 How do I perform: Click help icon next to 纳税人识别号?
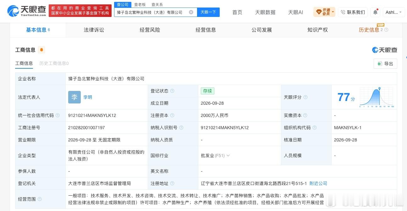point(181,128)
